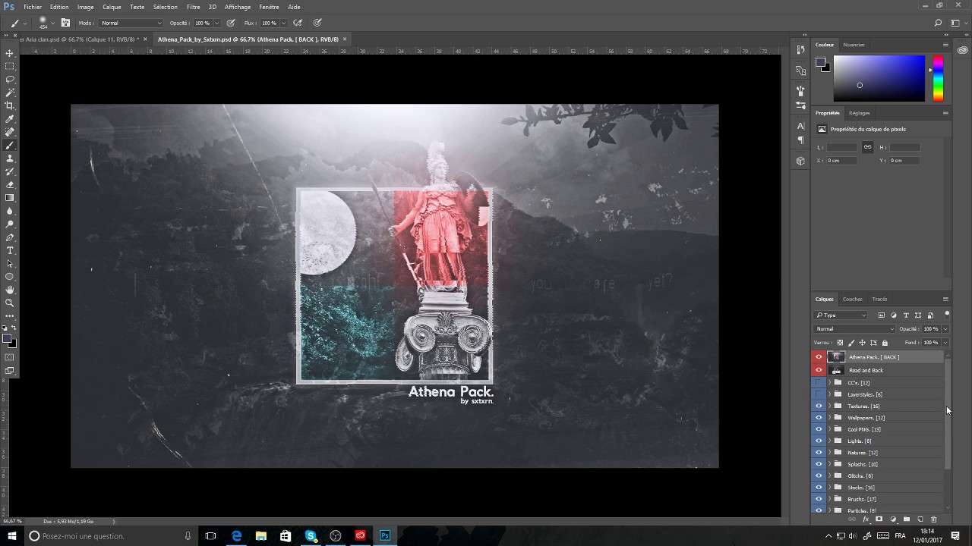972x546 pixels.
Task: Hide the Textures. [16] group
Action: click(819, 406)
